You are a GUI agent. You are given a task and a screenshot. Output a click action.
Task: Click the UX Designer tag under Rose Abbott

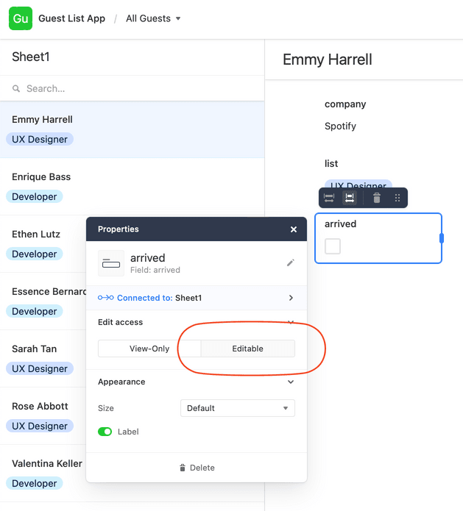tap(40, 426)
